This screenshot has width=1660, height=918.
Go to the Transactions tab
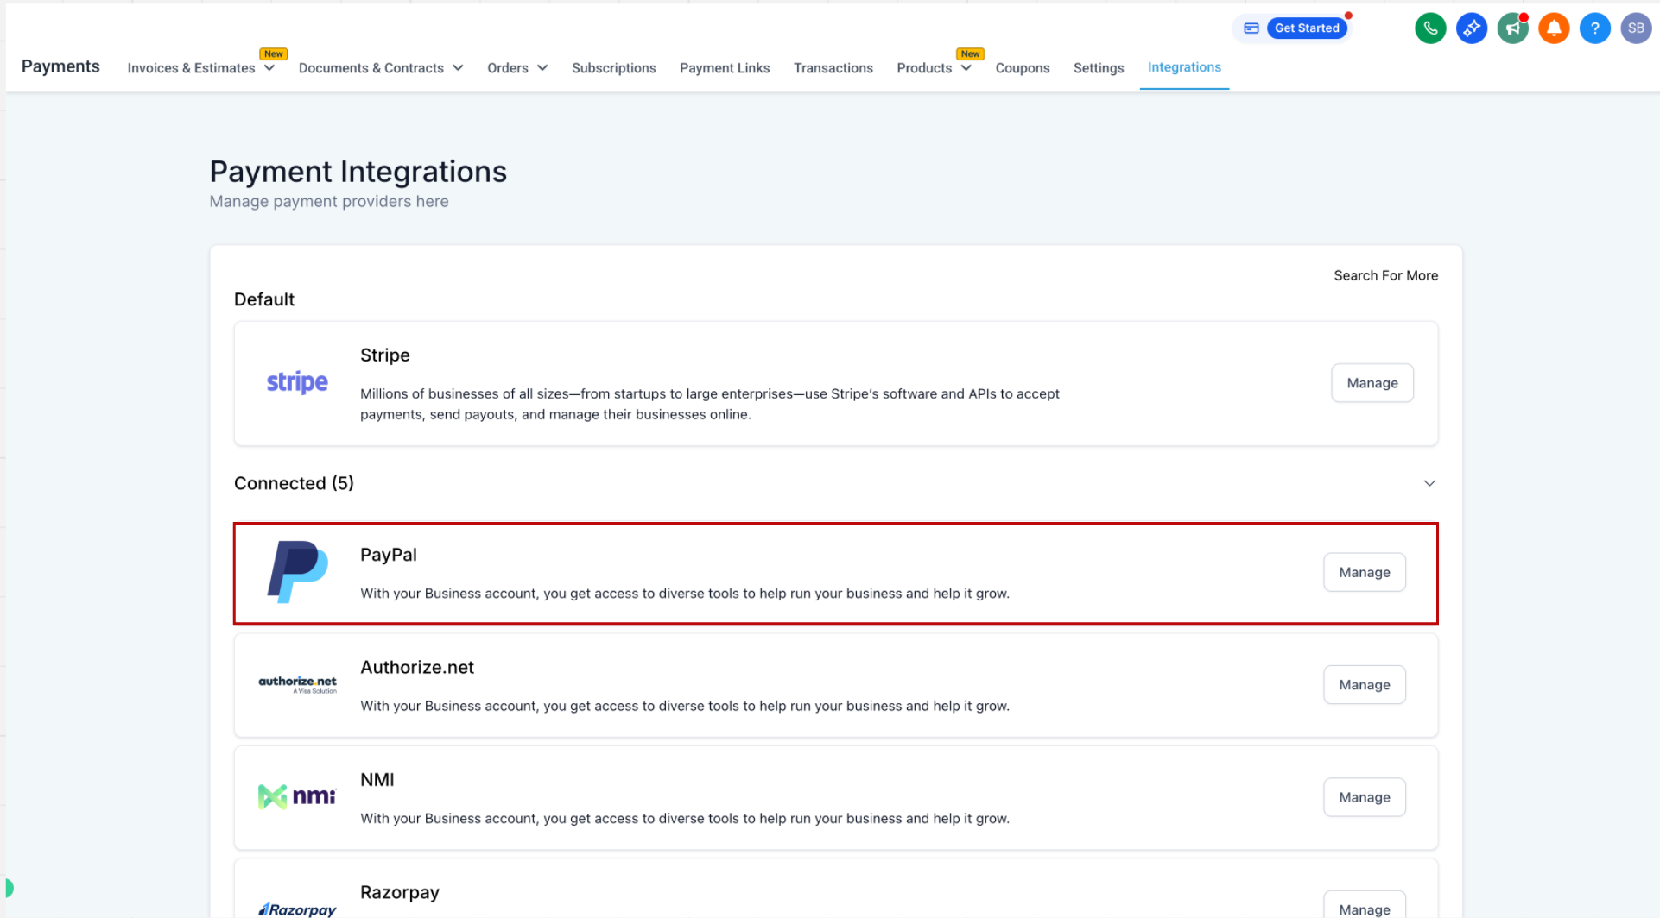tap(833, 68)
